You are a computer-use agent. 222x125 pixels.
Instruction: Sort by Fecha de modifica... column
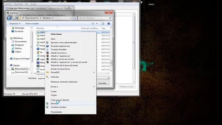click(x=90, y=28)
